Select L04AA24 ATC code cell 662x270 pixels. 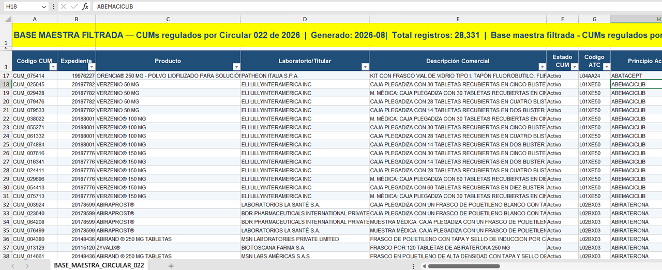(594, 76)
